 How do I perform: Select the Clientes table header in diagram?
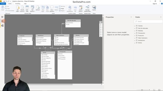point(81,35)
